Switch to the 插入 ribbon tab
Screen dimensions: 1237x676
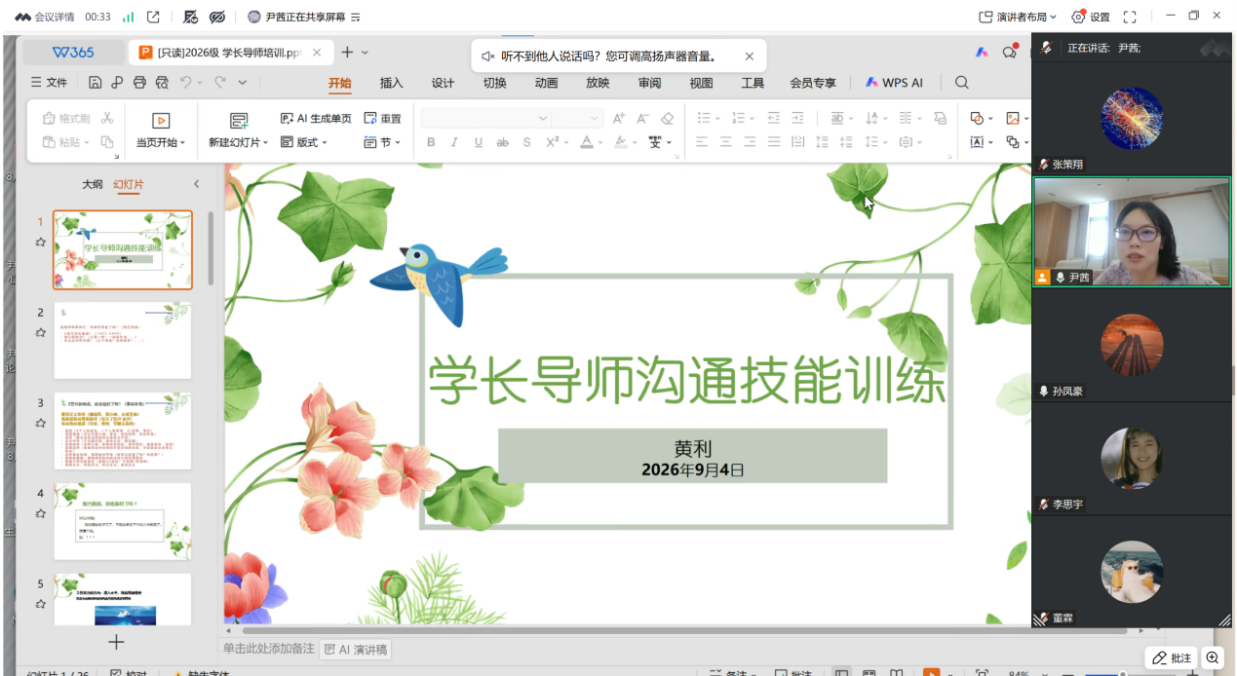pos(392,83)
